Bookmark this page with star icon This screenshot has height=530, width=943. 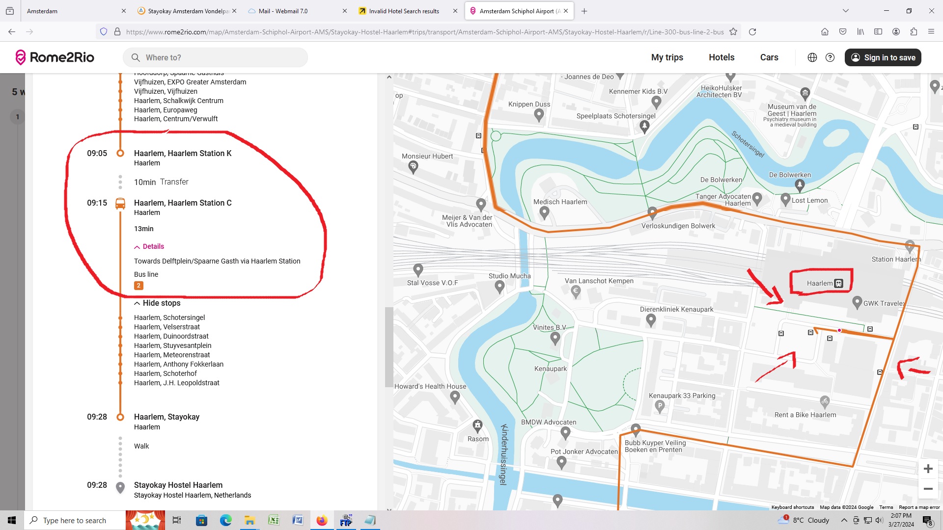coord(733,32)
